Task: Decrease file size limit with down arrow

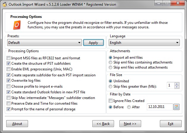Action: point(177,87)
